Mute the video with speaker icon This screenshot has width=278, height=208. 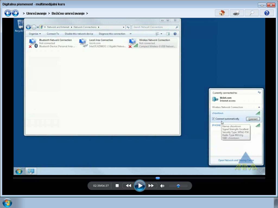tap(162, 186)
